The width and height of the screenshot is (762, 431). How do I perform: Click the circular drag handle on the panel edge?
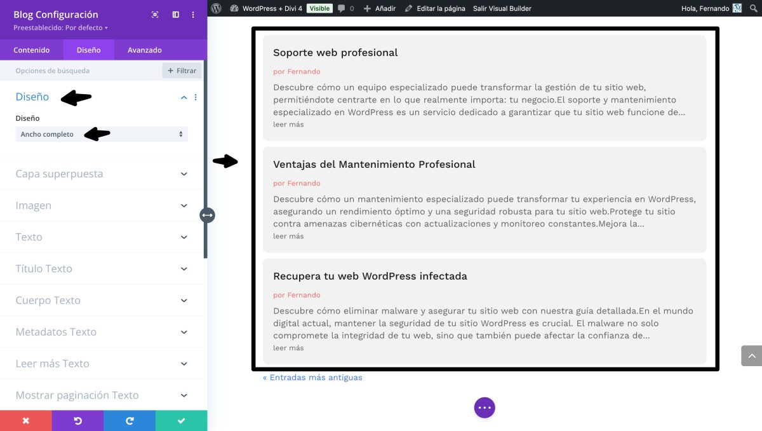[x=207, y=215]
